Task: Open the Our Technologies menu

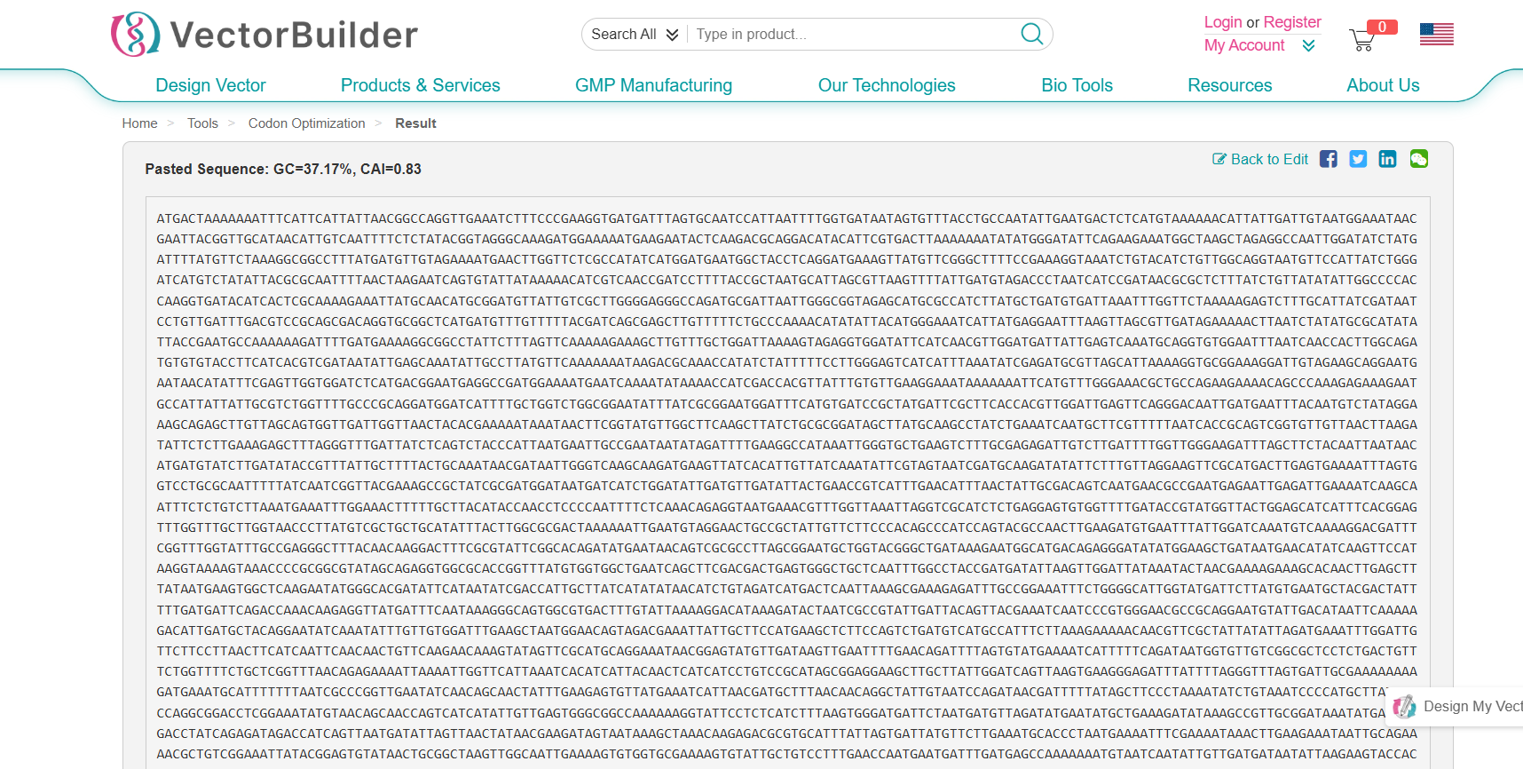Action: (x=887, y=85)
